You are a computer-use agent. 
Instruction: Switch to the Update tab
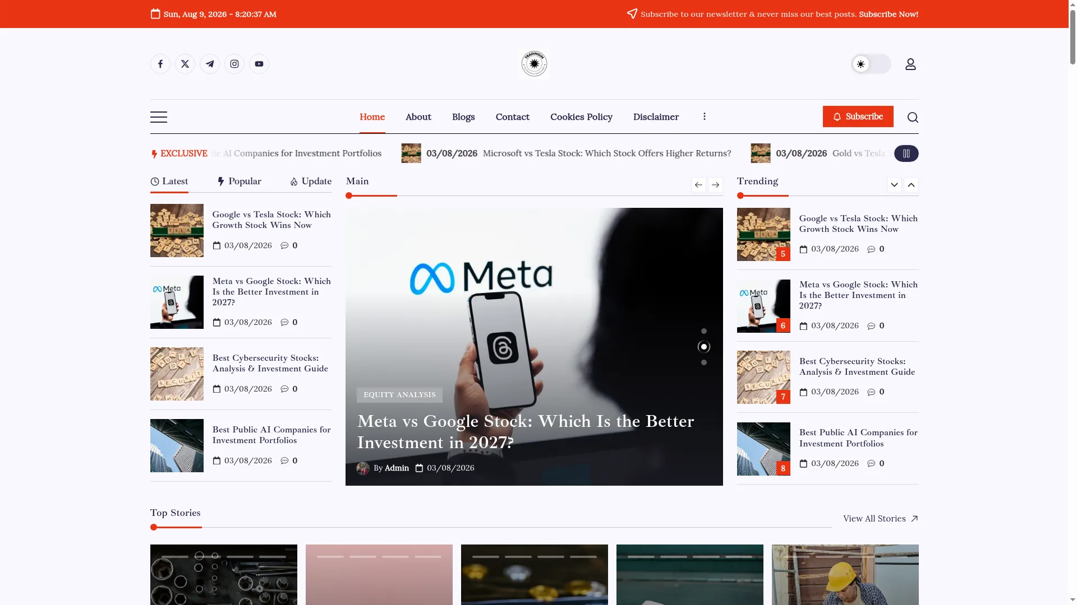click(311, 181)
